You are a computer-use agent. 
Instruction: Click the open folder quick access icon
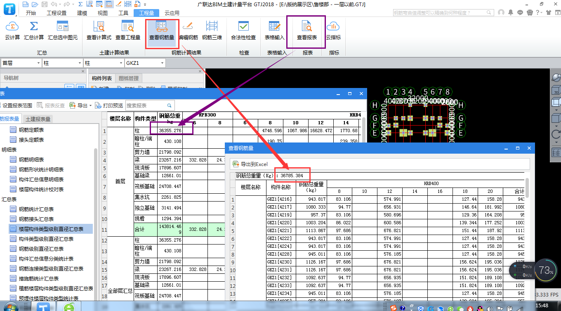pyautogui.click(x=34, y=5)
